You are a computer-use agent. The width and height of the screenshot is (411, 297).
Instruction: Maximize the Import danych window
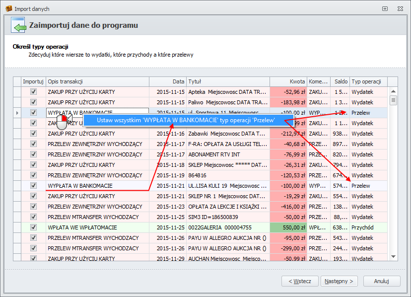point(385,8)
